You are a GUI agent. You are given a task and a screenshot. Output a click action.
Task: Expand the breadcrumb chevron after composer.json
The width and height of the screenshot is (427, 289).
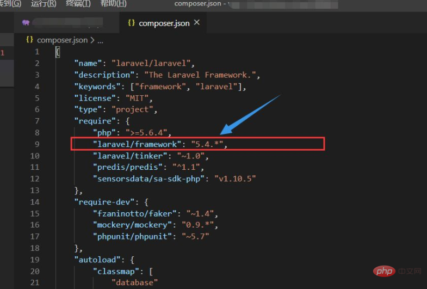92,40
